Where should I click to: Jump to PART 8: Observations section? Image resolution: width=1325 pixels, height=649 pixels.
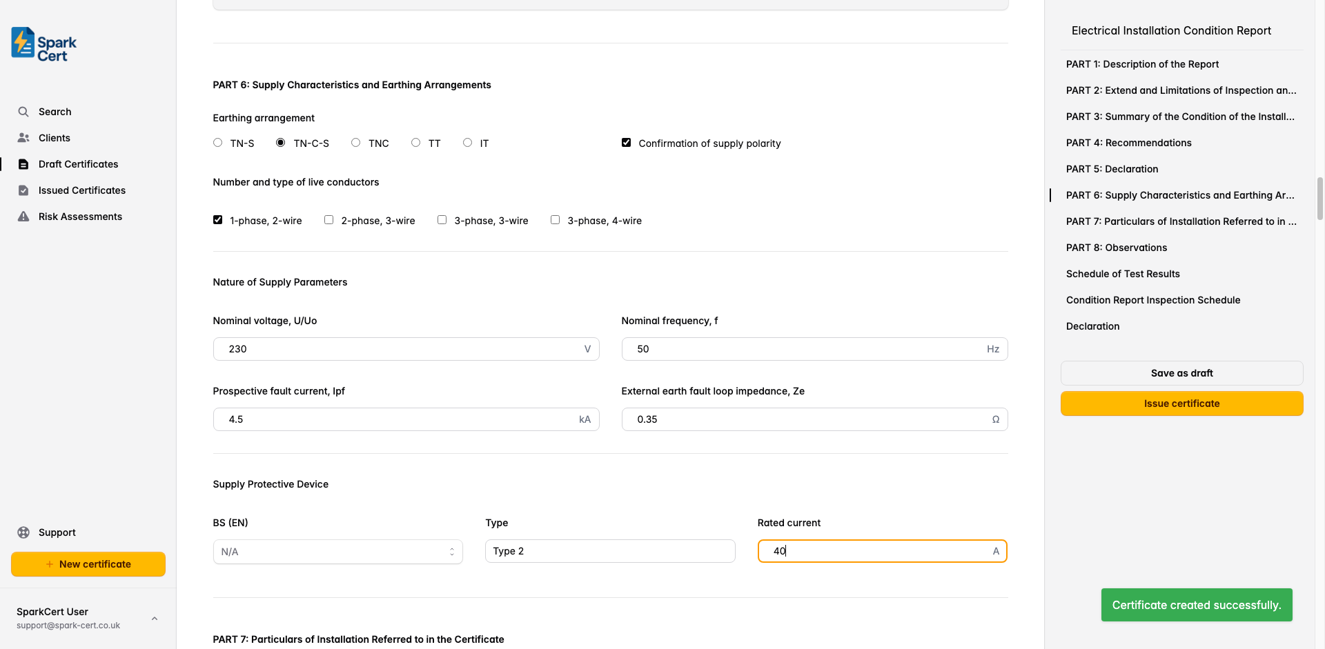(x=1116, y=248)
